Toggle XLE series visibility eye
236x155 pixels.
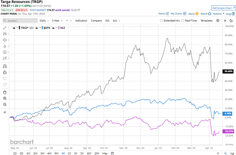[x=53, y=28]
